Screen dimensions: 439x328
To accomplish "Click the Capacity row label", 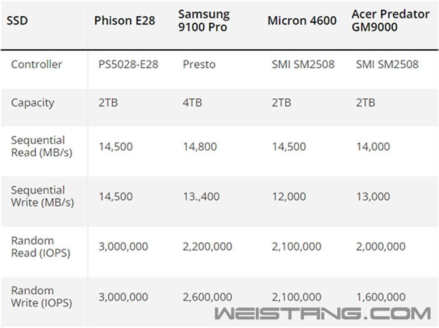I will tap(33, 103).
